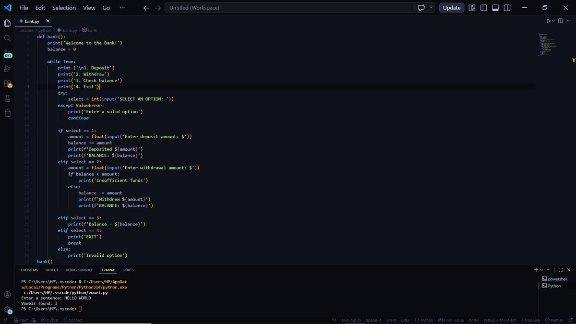Viewport: 576px width, 324px height.
Task: Click the Update button
Action: coord(451,8)
